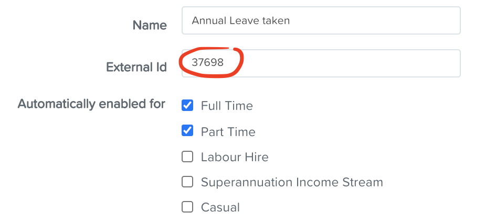Focus the External Id input field
Viewport: 485px width, 223px height.
coord(321,63)
